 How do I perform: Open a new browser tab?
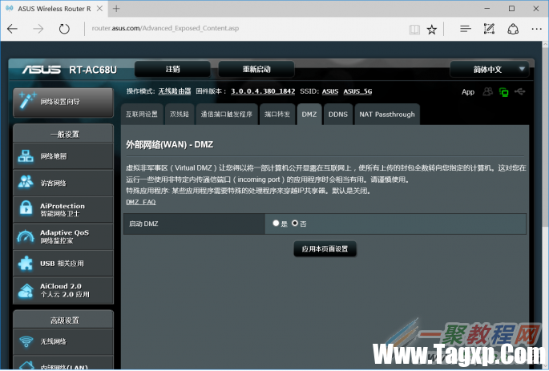pyautogui.click(x=116, y=9)
